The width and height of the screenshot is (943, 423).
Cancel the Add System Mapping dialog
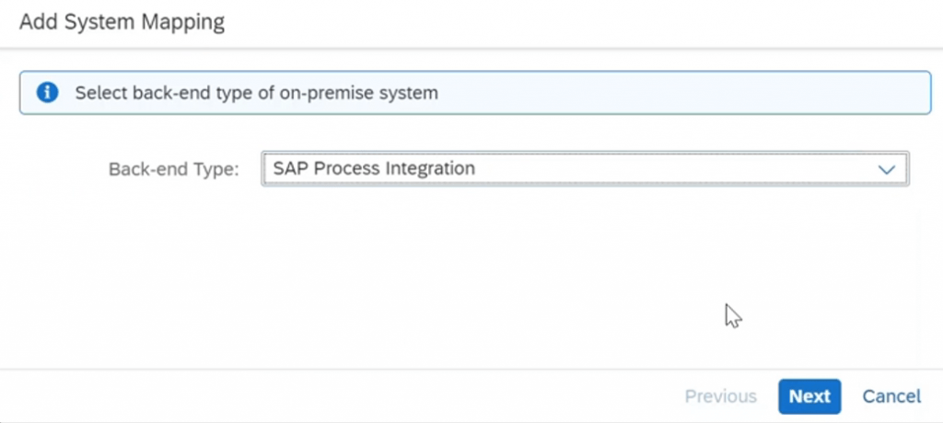click(891, 396)
